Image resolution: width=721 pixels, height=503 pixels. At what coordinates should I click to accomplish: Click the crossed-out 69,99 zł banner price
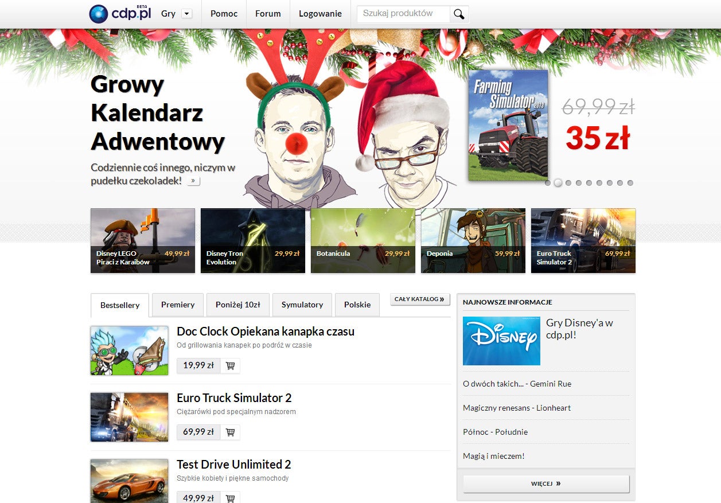point(598,106)
